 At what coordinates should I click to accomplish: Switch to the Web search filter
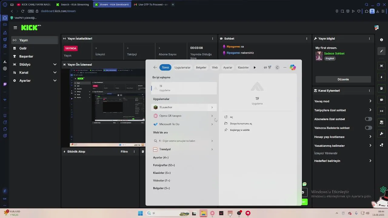click(x=215, y=68)
